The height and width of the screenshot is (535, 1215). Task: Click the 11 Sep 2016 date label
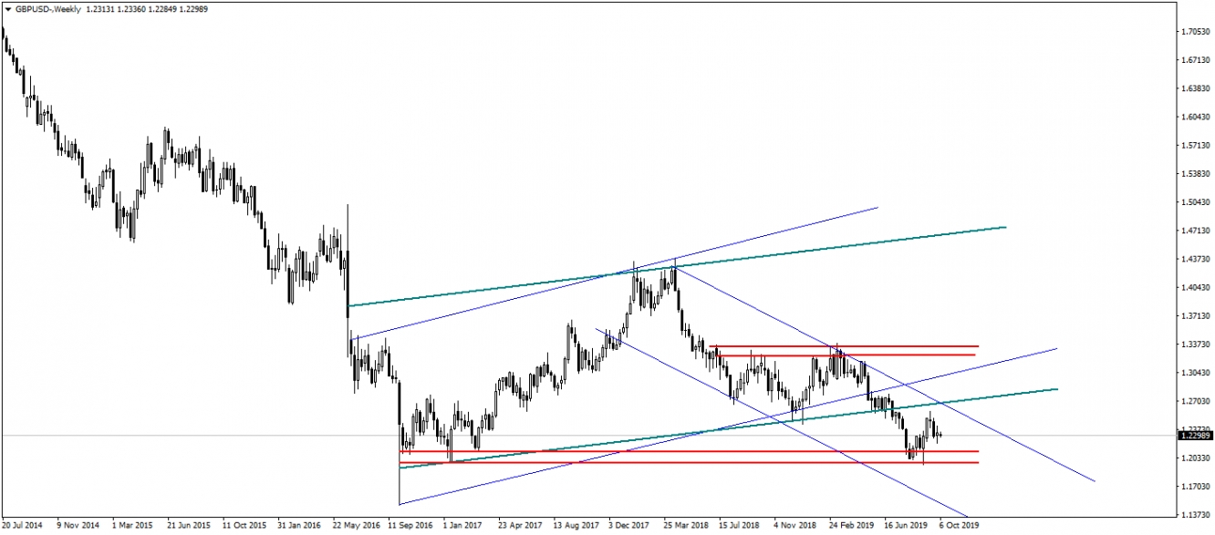coord(411,526)
